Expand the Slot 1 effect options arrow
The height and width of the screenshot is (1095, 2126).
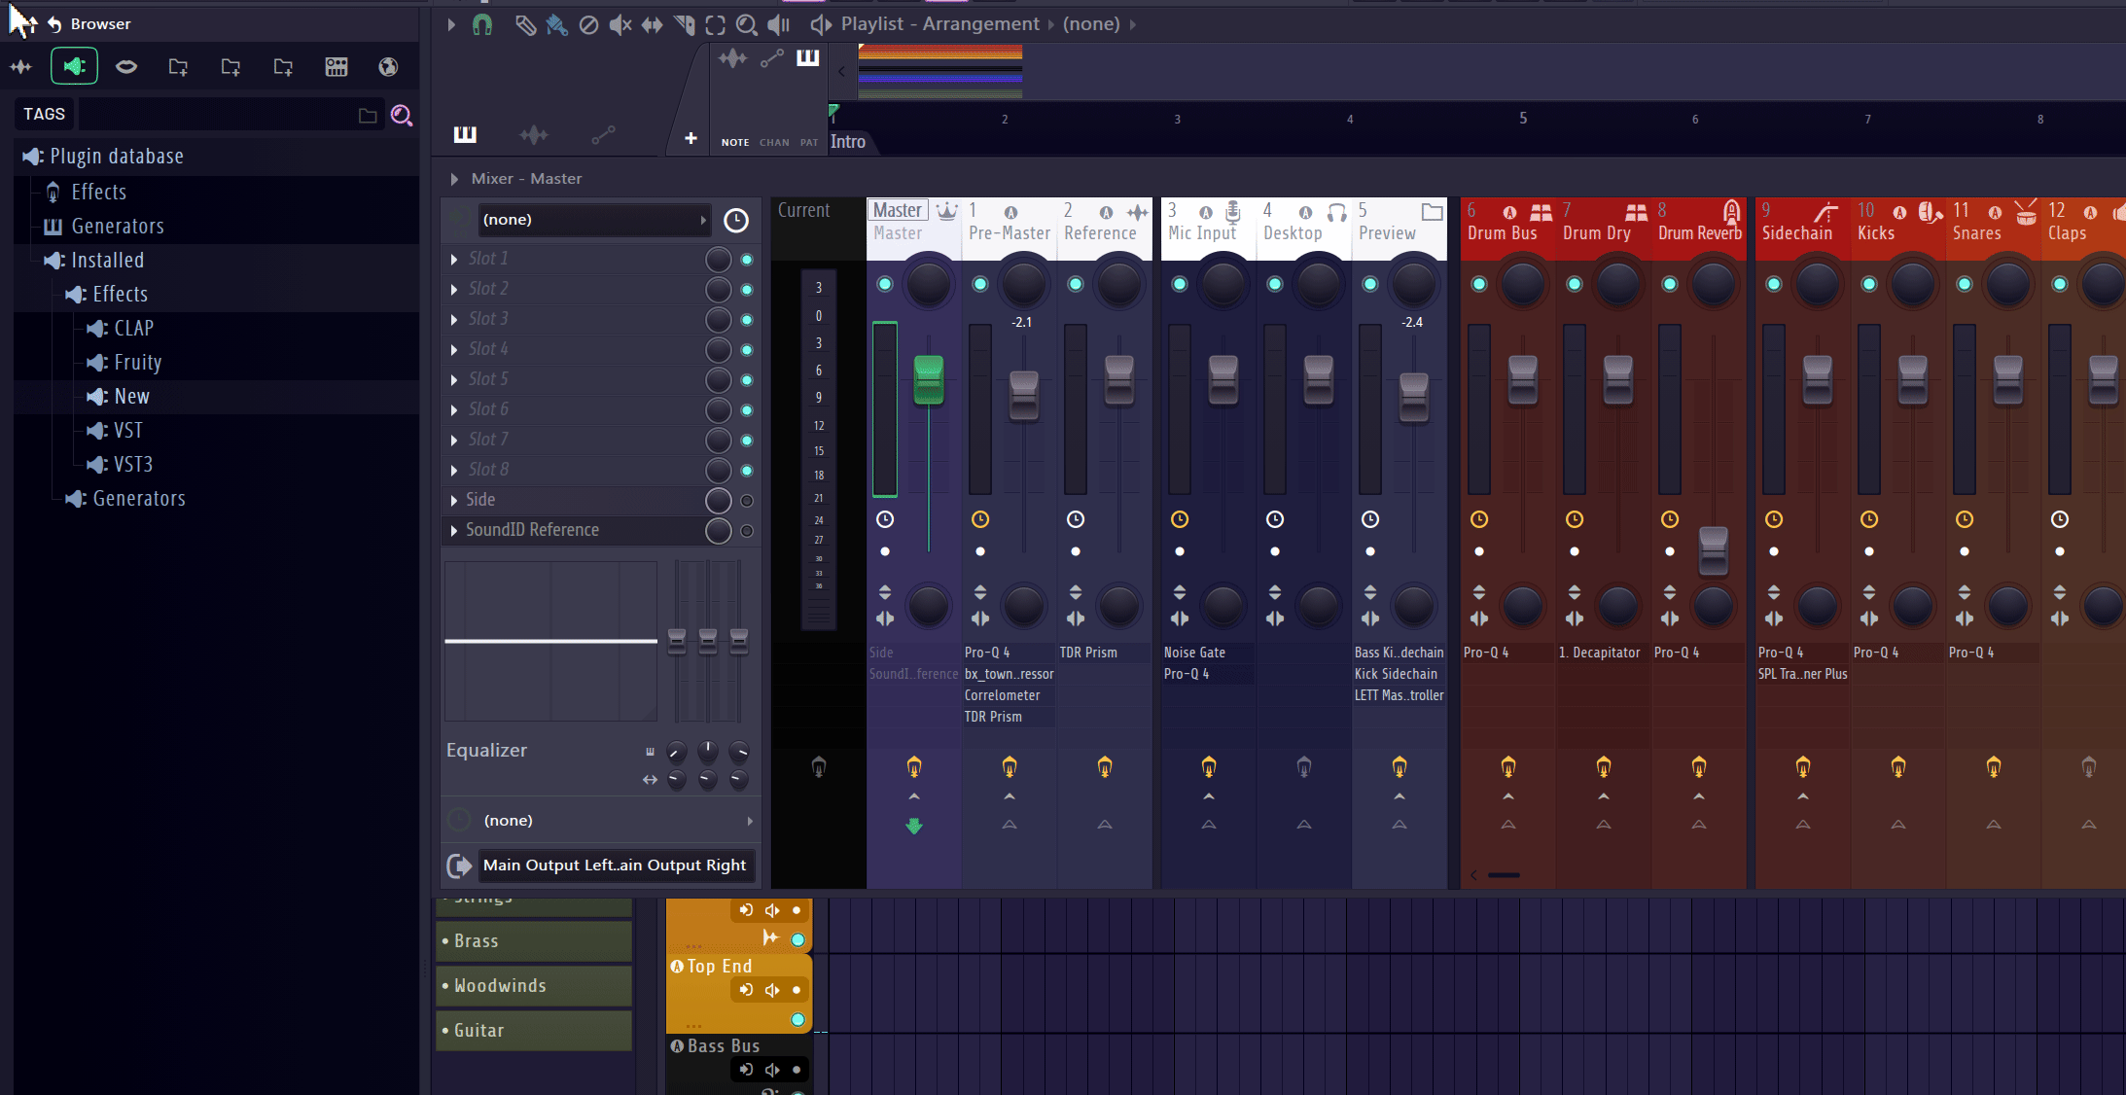(x=453, y=259)
